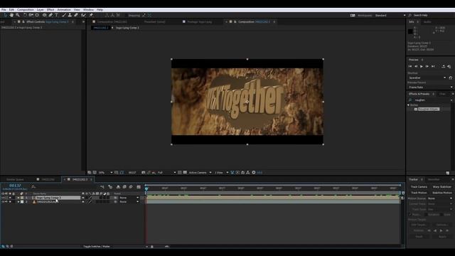Open the Layer menu
Viewport: 455px width, 256px height.
click(x=40, y=9)
